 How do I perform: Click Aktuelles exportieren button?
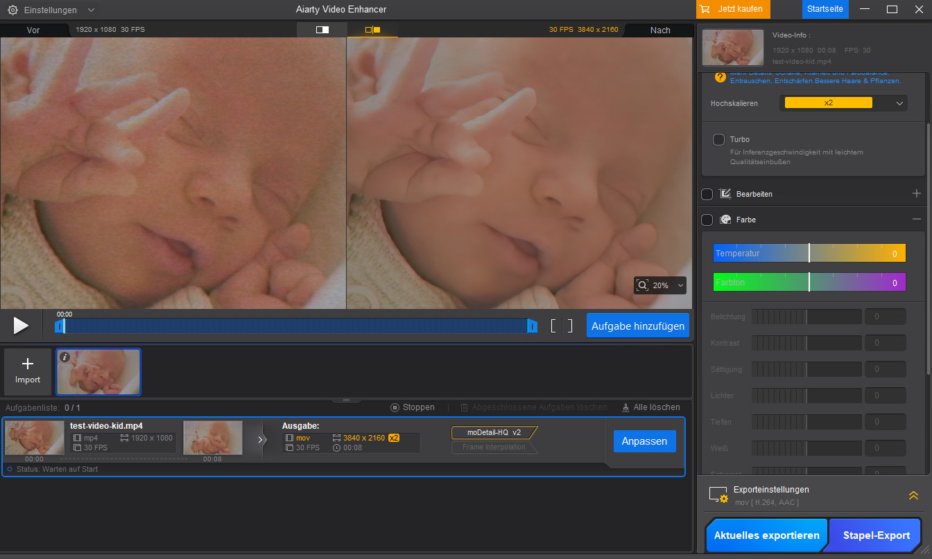pos(766,535)
